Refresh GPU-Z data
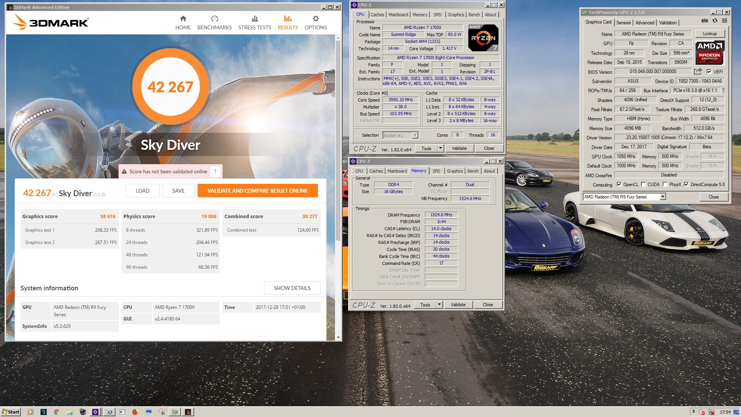Screen dimensions: 741x417 pyautogui.click(x=715, y=20)
